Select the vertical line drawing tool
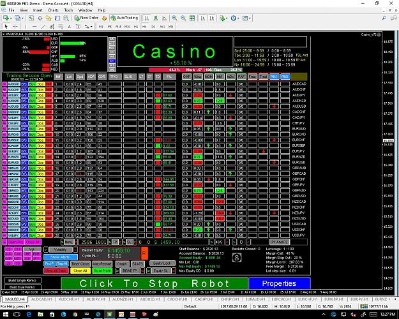Image resolution: width=399 pixels, height=319 pixels. (26, 26)
